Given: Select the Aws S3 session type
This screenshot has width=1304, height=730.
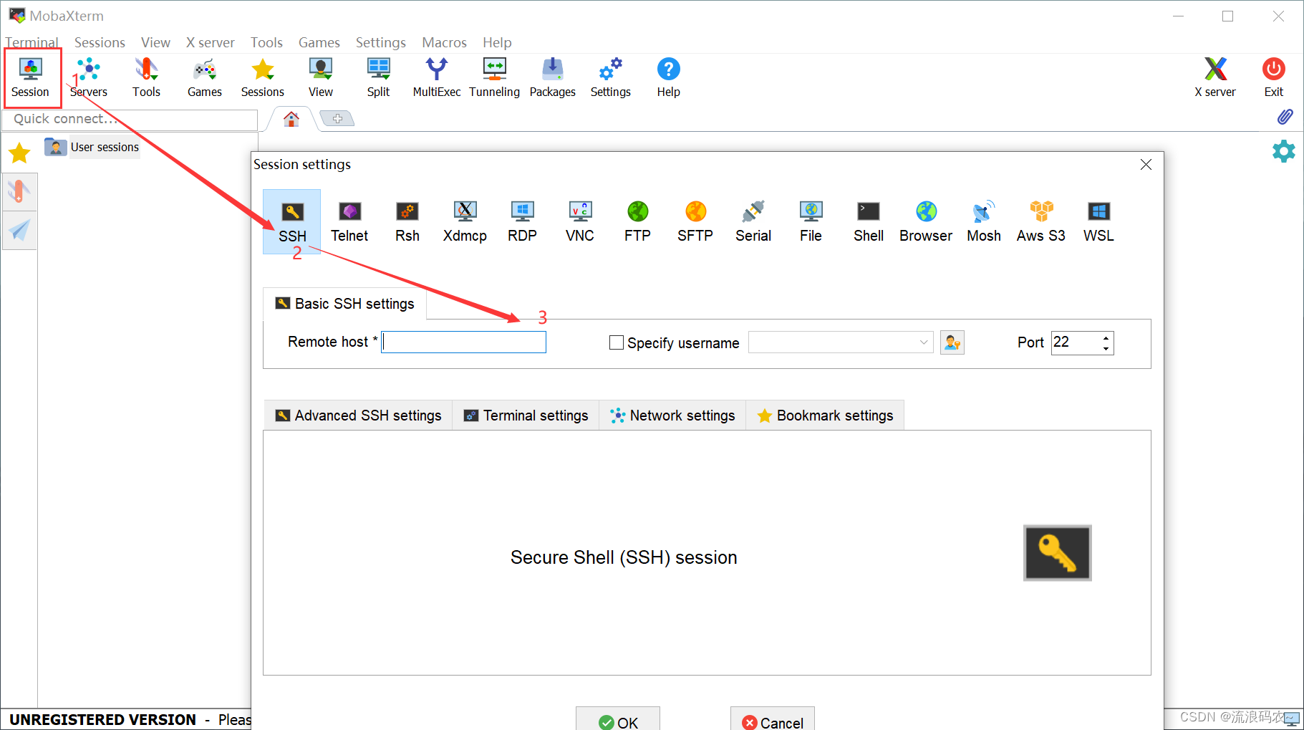Looking at the screenshot, I should click(1041, 221).
